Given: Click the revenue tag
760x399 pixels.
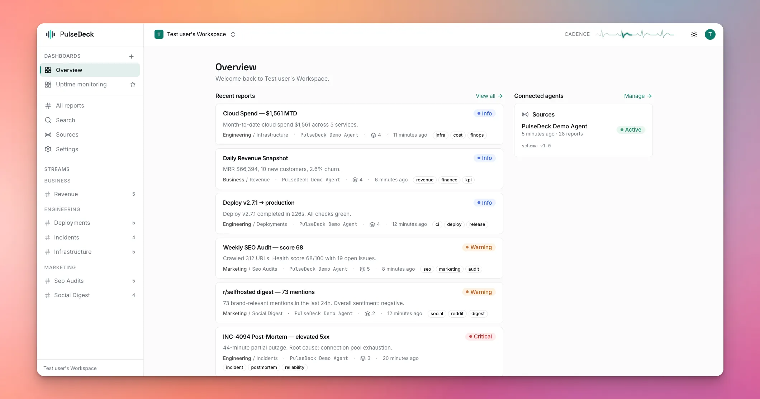Looking at the screenshot, I should (x=425, y=180).
